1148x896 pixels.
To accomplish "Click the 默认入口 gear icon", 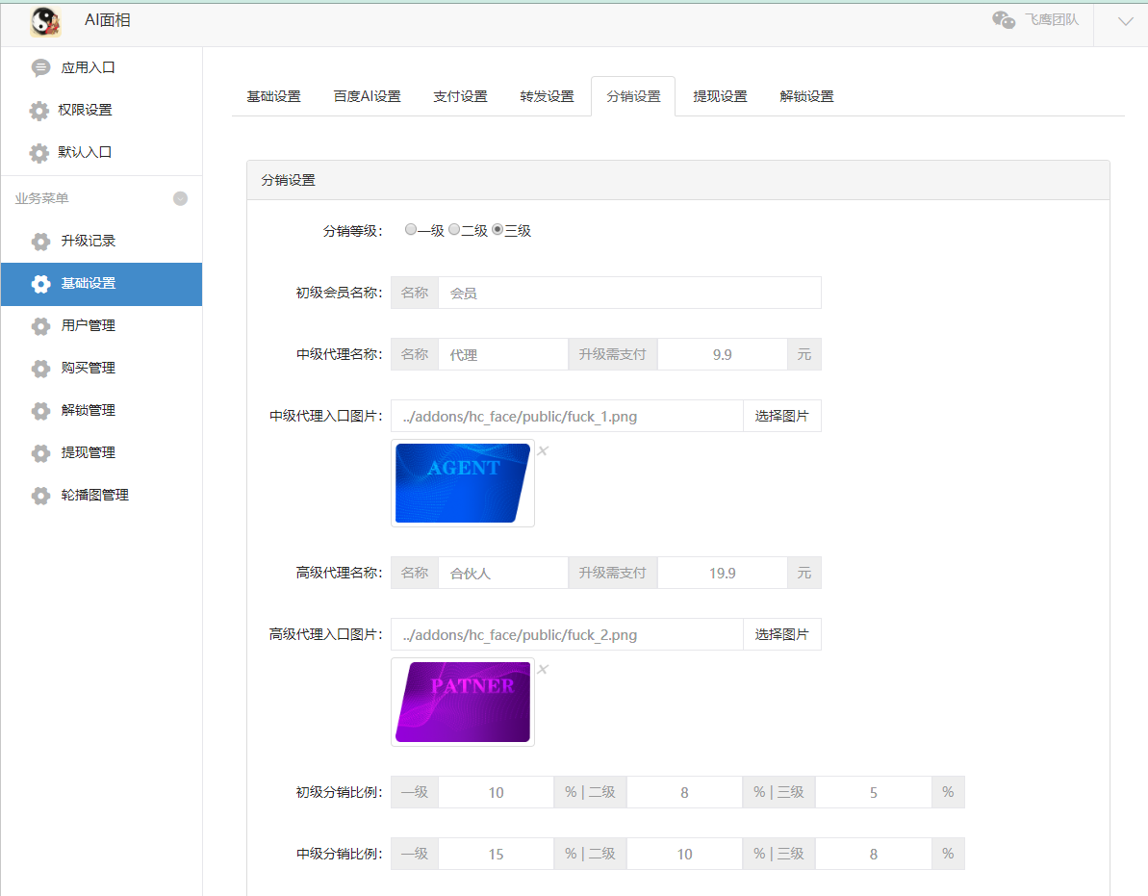I will point(40,152).
